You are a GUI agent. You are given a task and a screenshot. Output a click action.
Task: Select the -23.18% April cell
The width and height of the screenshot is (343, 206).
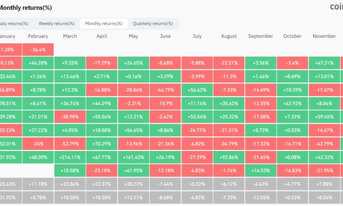[x=102, y=171]
